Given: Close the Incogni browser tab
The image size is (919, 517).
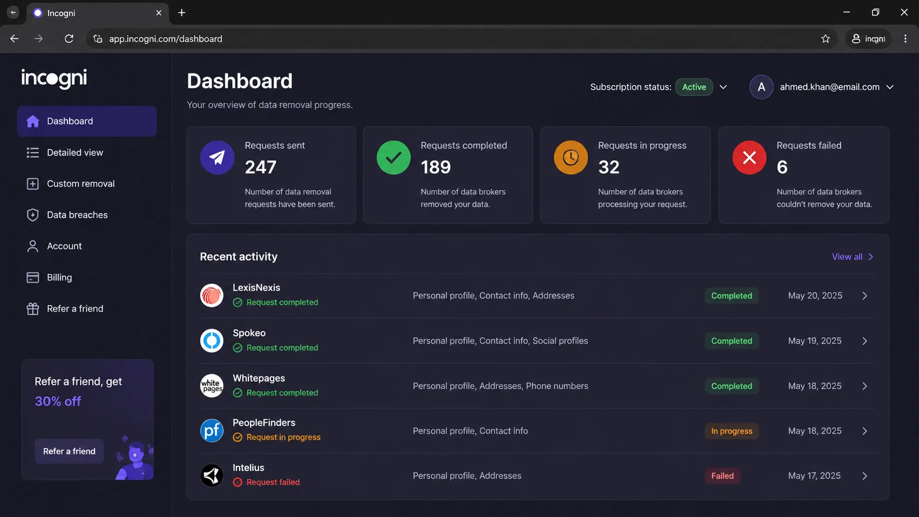Looking at the screenshot, I should tap(159, 13).
